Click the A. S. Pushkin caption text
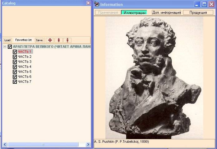Image resolution: width=217 pixels, height=149 pixels. [x=122, y=142]
